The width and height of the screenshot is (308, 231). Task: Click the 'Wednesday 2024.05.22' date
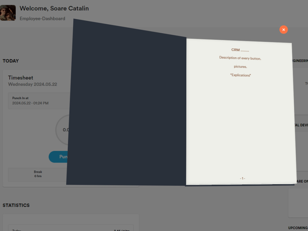pyautogui.click(x=32, y=84)
